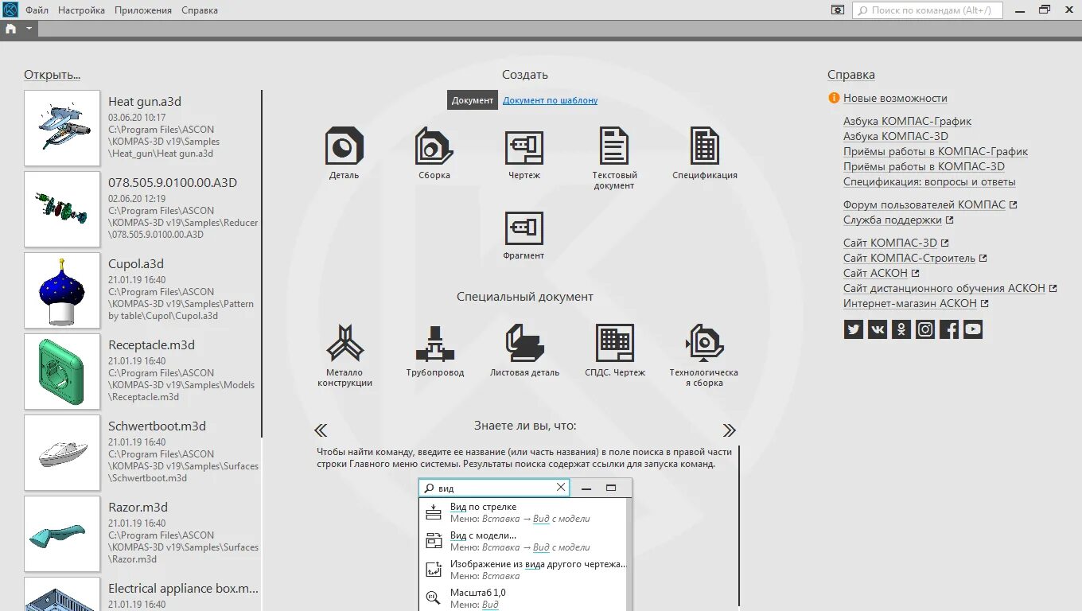Click the KOMPAS application logo icon
This screenshot has height=611, width=1082.
click(x=10, y=10)
